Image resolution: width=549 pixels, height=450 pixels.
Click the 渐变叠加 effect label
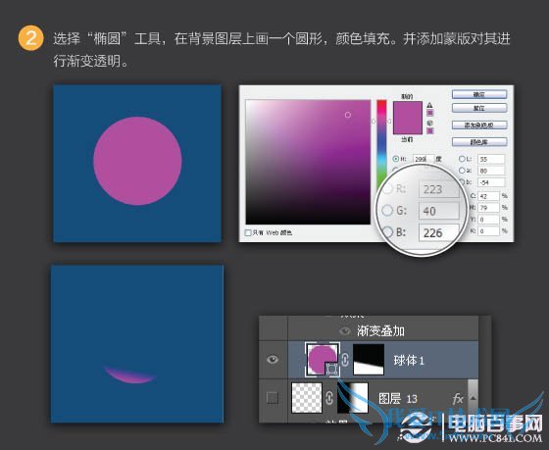[380, 331]
